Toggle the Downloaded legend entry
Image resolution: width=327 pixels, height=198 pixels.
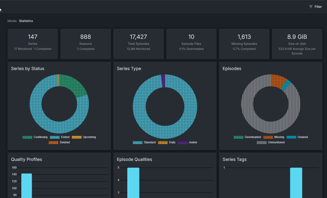pyautogui.click(x=247, y=137)
